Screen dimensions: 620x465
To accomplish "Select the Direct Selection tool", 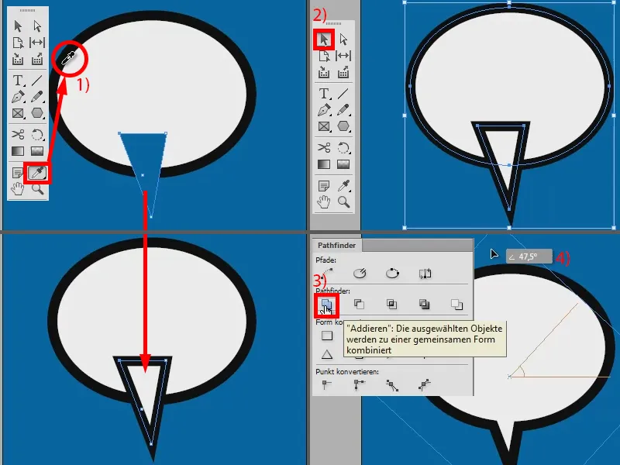I will coord(36,26).
